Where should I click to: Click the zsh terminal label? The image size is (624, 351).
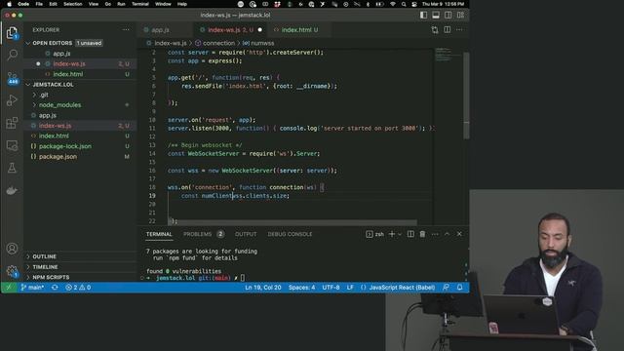tap(374, 234)
